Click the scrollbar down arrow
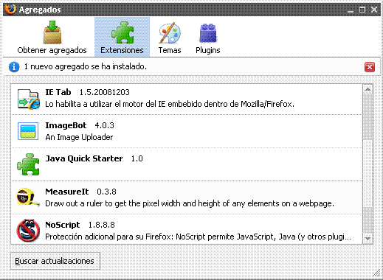383x280 pixels. click(368, 238)
